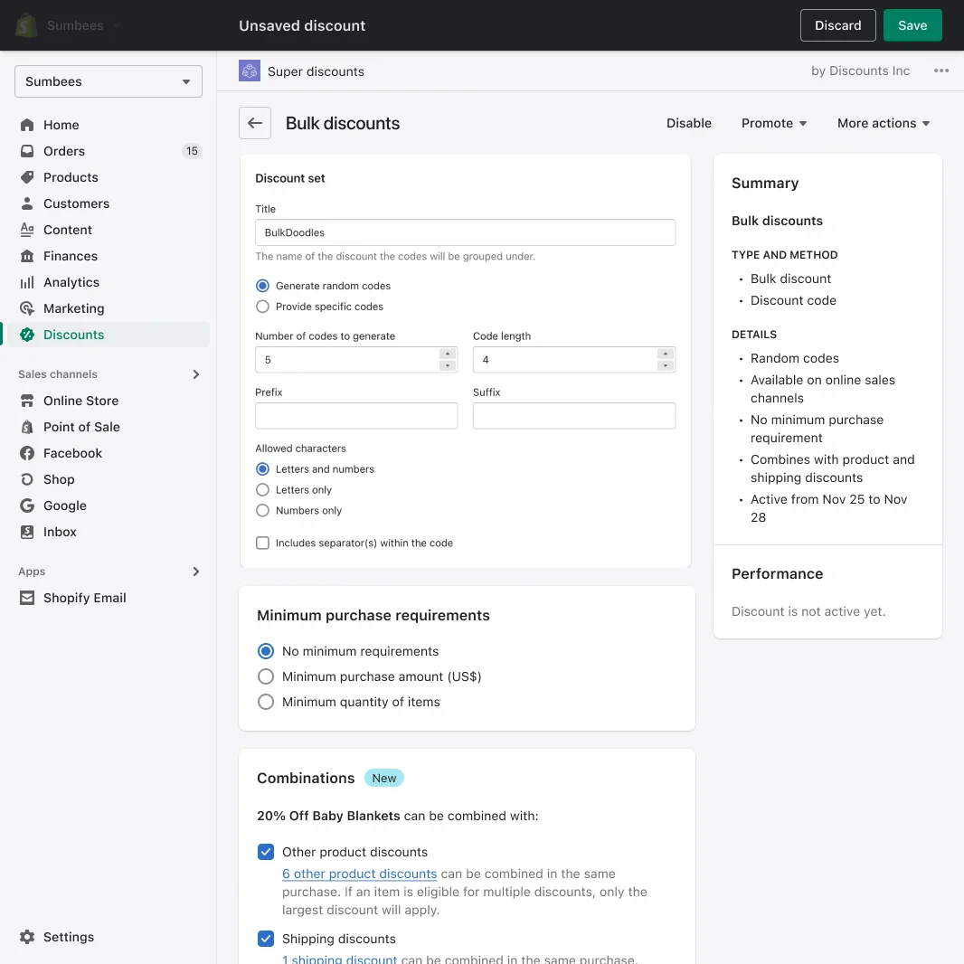
Task: Click the Facebook logo icon
Action: [x=27, y=453]
